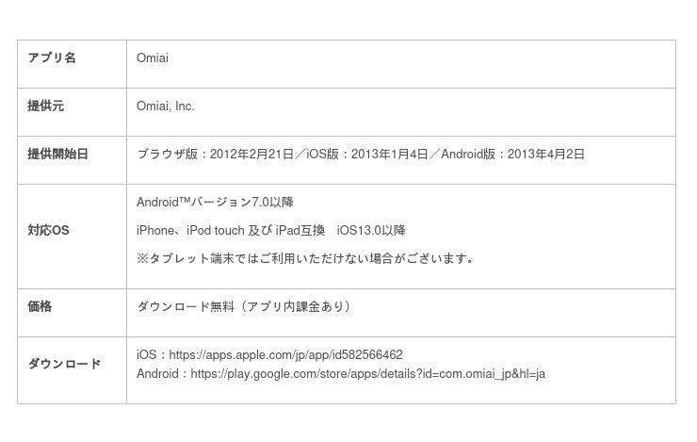This screenshot has height=442, width=697.
Task: Click the Android： label before the Play URL
Action: (x=162, y=374)
